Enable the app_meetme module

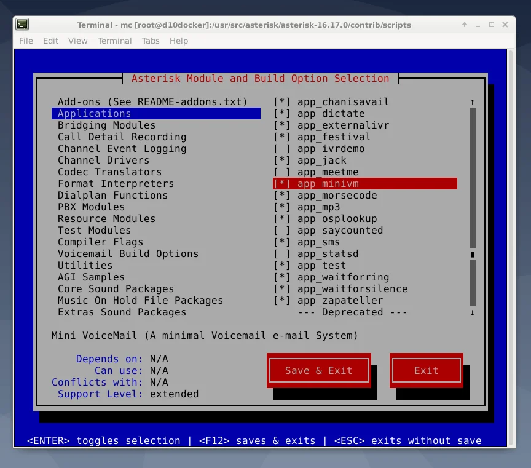(x=281, y=172)
